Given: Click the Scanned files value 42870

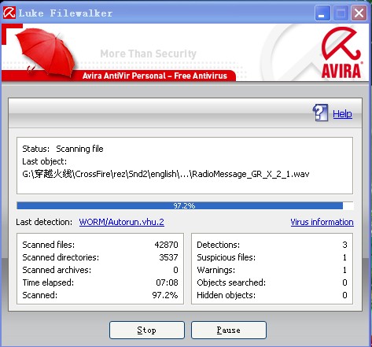Looking at the screenshot, I should click(x=166, y=245).
